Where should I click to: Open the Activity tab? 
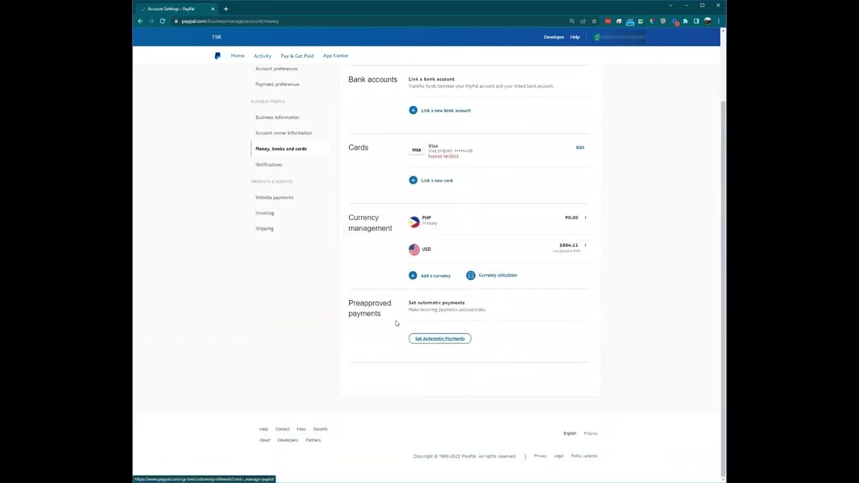tap(262, 56)
